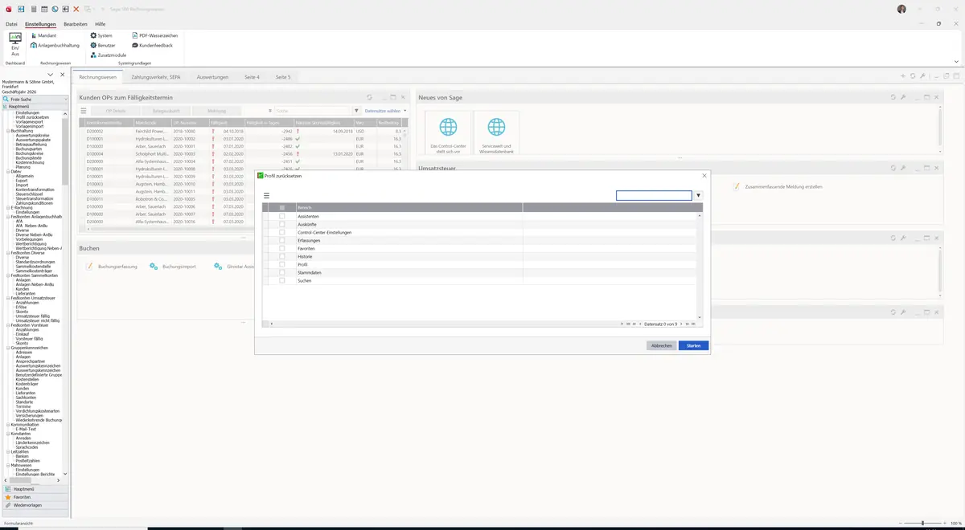Collapse the E-Rechnung tree node
965x530 pixels.
click(x=8, y=208)
